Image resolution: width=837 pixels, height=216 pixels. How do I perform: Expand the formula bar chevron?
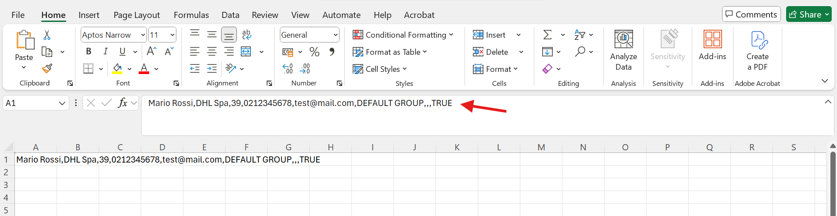828,102
